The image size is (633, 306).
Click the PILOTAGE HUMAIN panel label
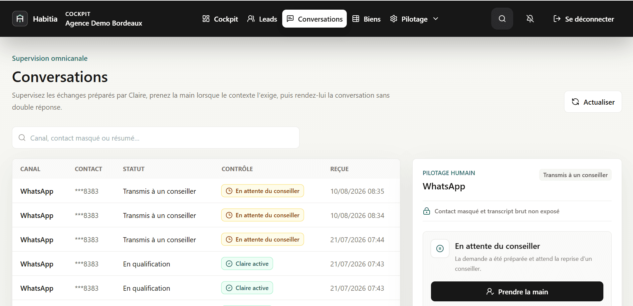click(x=449, y=173)
